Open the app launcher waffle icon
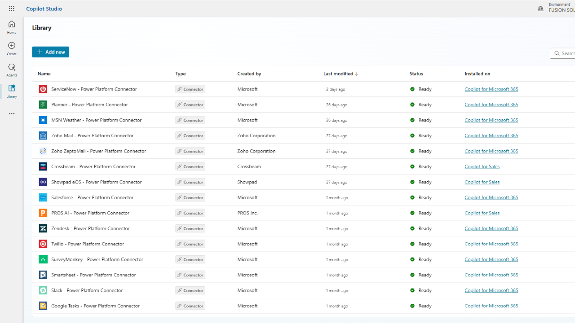 point(12,9)
